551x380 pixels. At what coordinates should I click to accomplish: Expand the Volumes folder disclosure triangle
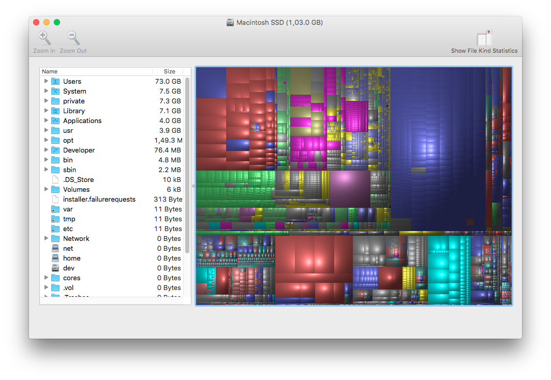click(x=47, y=189)
